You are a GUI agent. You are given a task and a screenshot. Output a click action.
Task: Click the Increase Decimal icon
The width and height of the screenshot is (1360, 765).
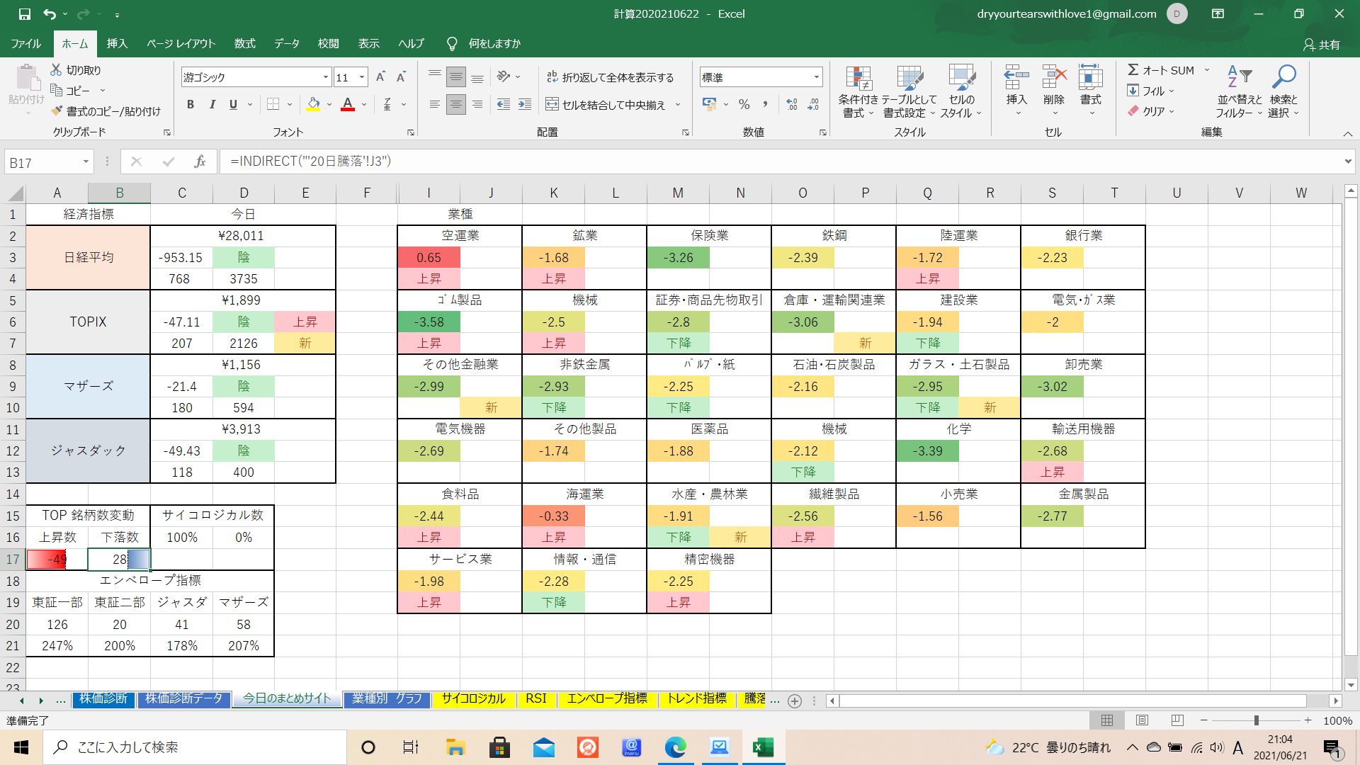[792, 105]
